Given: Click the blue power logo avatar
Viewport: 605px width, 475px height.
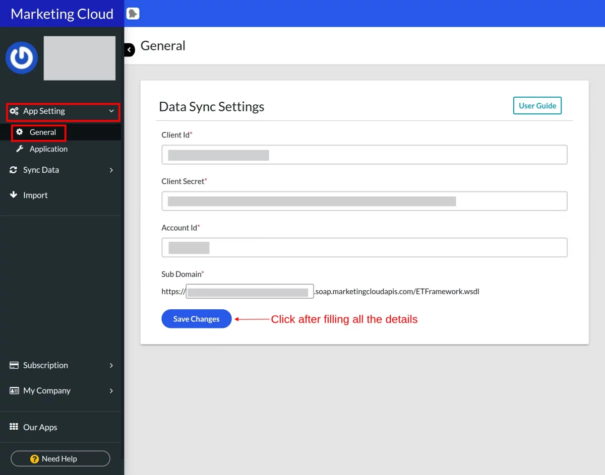Looking at the screenshot, I should [x=22, y=57].
